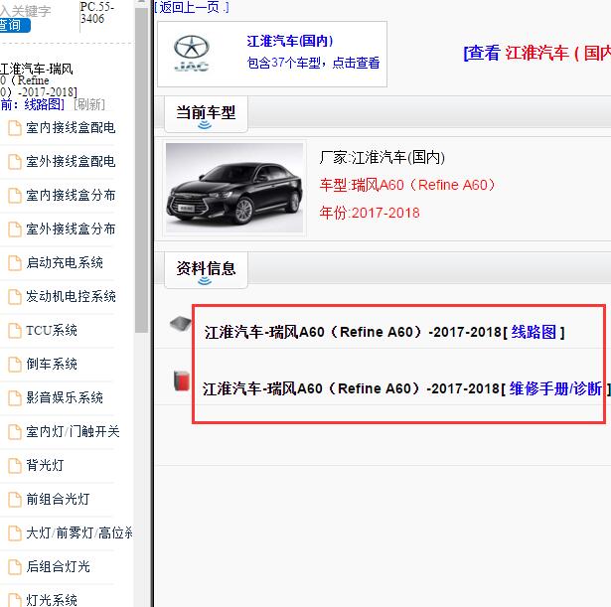The height and width of the screenshot is (607, 611).
Task: Open the 影音娱乐系统 entry
Action: 65,397
